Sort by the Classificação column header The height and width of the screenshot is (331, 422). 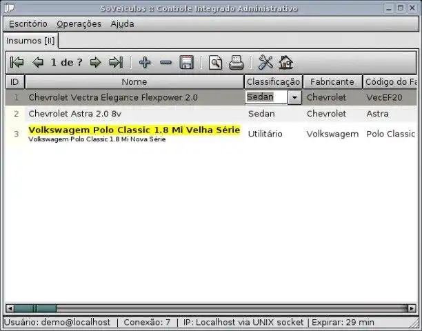[274, 82]
